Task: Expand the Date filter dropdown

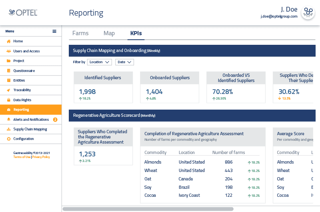Action: pos(124,62)
